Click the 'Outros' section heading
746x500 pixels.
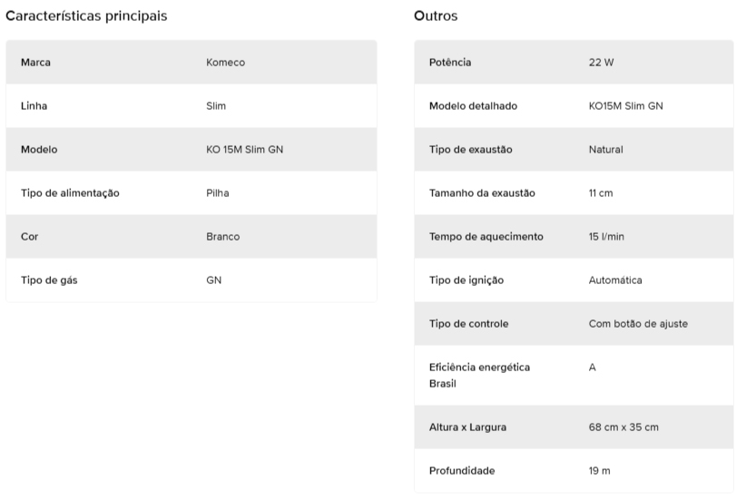point(436,16)
